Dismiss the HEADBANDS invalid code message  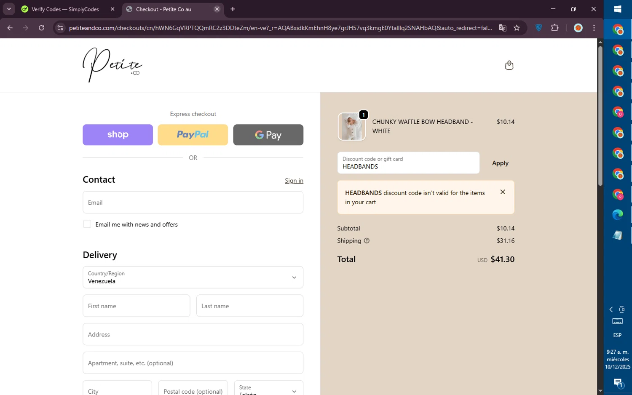(503, 192)
